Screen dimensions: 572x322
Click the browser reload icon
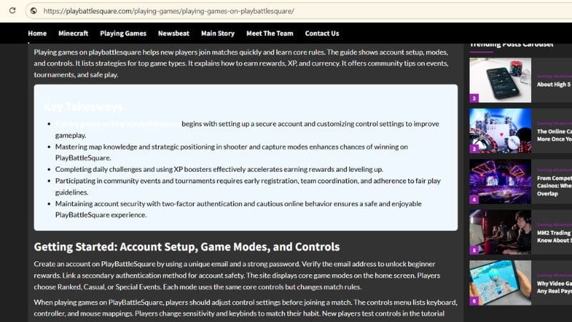(12, 11)
